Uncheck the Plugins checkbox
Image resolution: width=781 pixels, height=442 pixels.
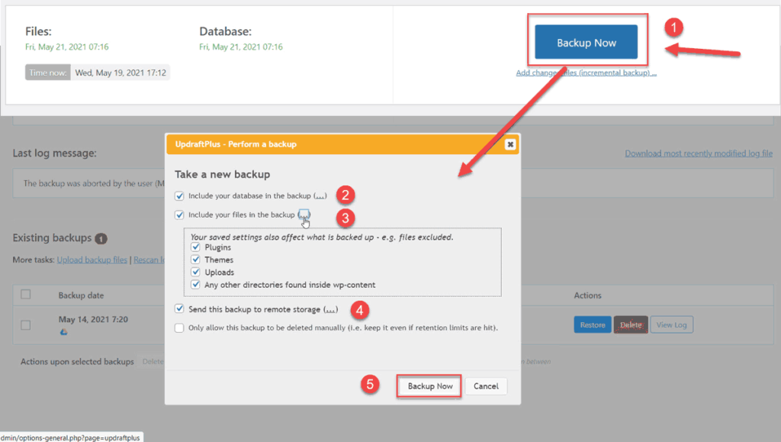pos(196,247)
